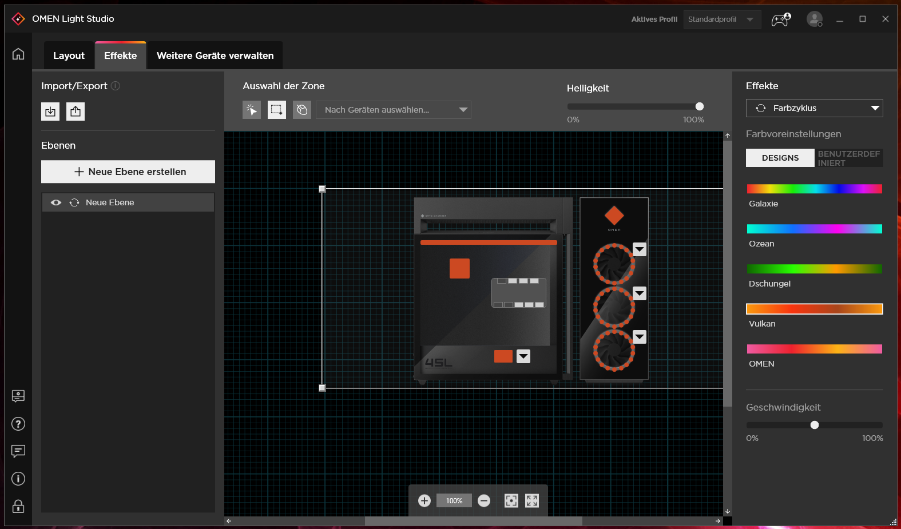The width and height of the screenshot is (901, 529).
Task: Click the fit-to-selection view icon
Action: click(511, 501)
